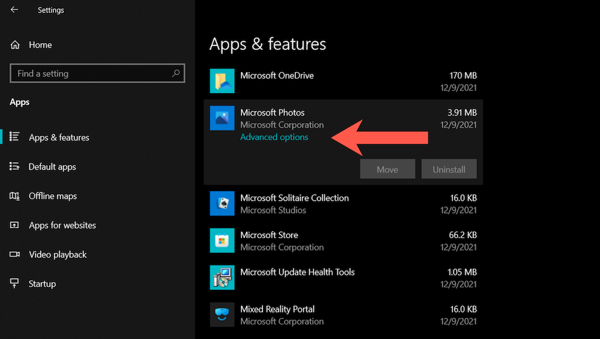Click the search magnifier icon
Viewport: 600px width, 339px height.
[175, 73]
